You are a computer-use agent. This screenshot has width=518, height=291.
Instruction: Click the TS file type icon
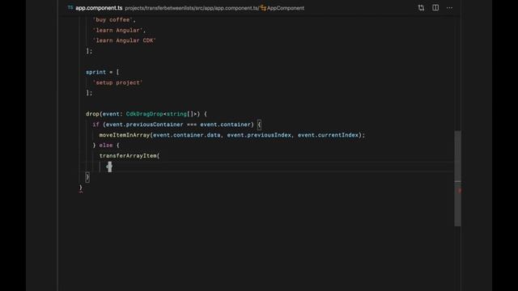[x=70, y=7]
